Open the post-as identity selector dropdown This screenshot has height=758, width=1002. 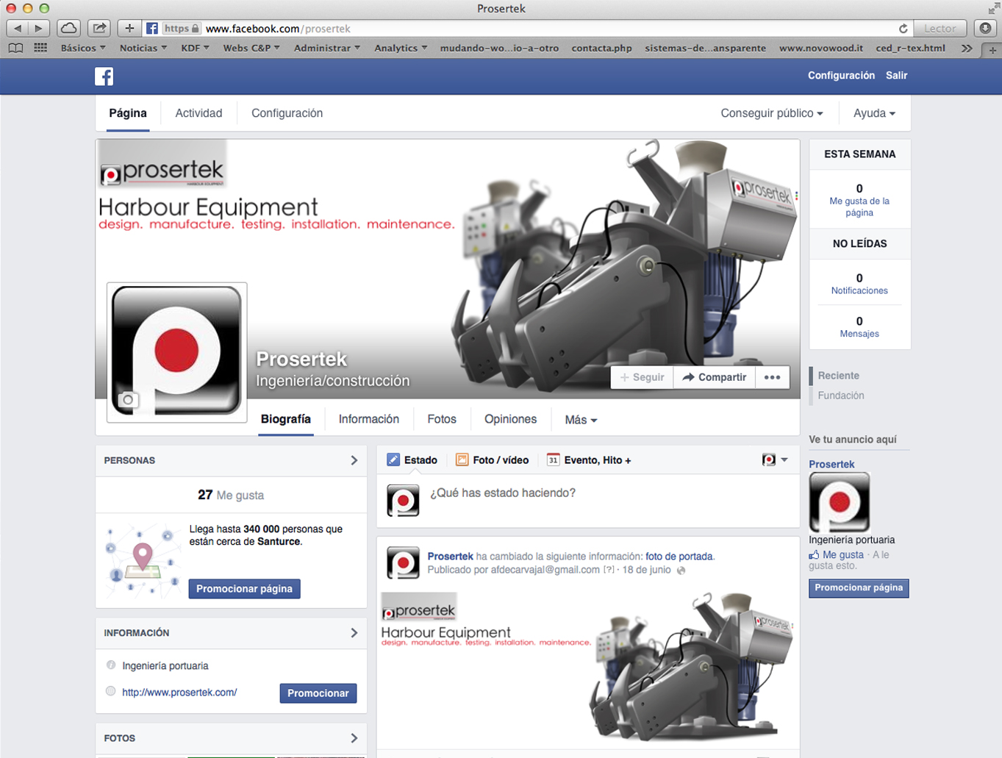775,460
